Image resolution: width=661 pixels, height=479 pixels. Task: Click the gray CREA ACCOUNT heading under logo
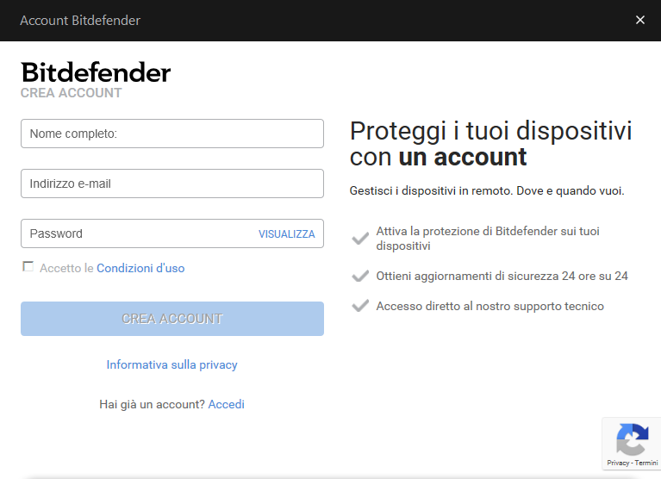coord(71,93)
